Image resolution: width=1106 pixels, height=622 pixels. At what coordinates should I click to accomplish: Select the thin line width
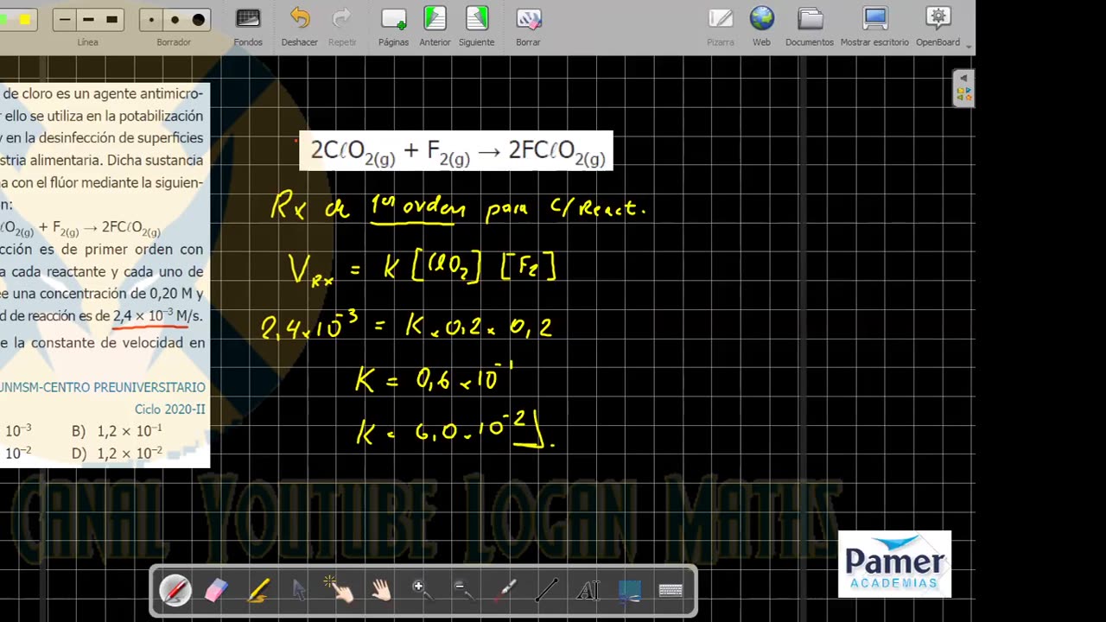(65, 19)
